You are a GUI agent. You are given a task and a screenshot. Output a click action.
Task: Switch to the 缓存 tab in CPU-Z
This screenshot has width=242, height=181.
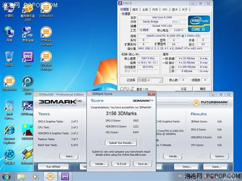[x=135, y=10]
